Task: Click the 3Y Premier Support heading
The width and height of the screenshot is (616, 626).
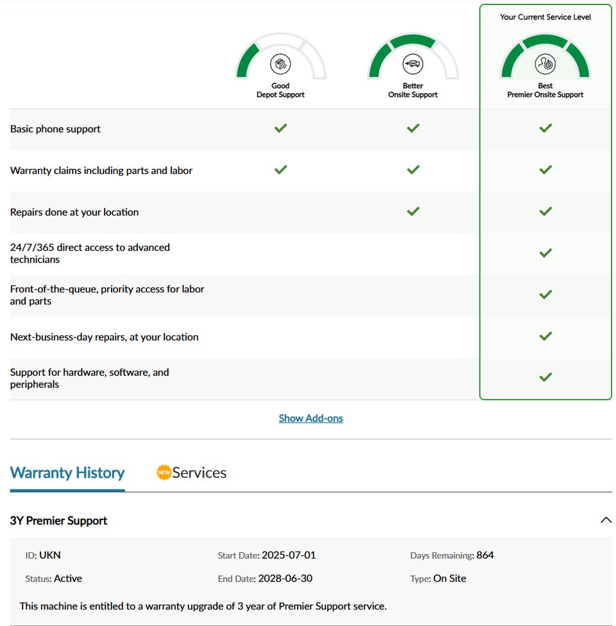Action: pyautogui.click(x=59, y=521)
